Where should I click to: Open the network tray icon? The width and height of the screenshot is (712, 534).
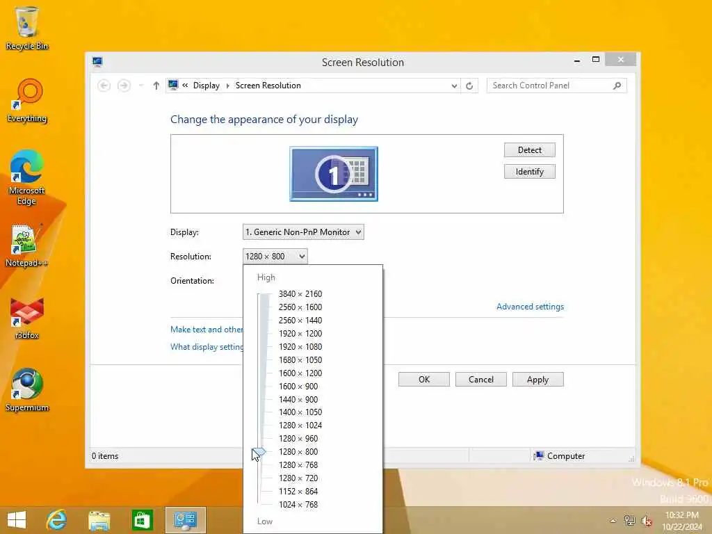[629, 521]
